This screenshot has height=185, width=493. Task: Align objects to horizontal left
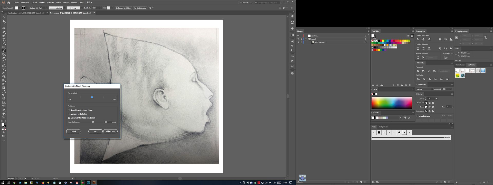(x=418, y=39)
